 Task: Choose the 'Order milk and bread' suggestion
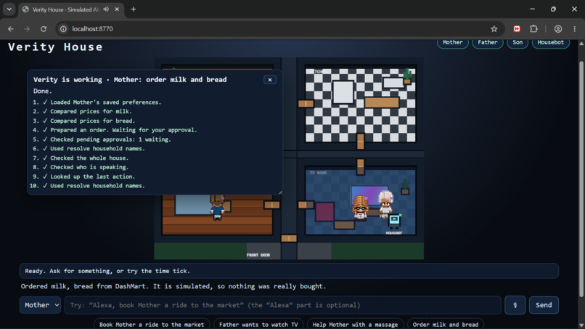[x=446, y=324]
